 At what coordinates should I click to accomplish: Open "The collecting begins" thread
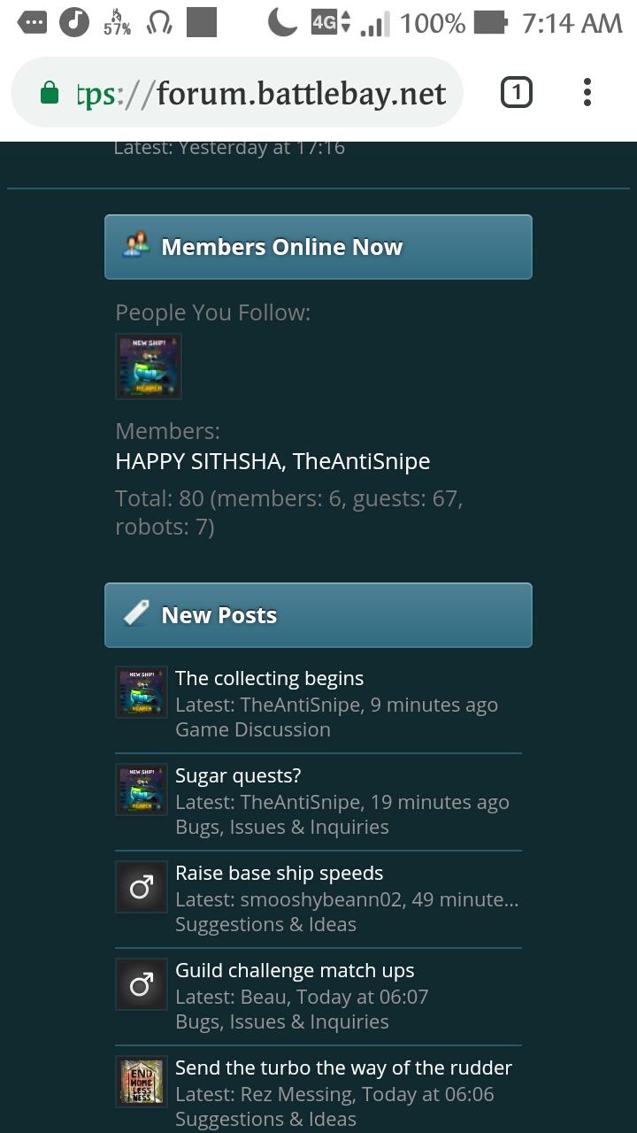coord(269,678)
